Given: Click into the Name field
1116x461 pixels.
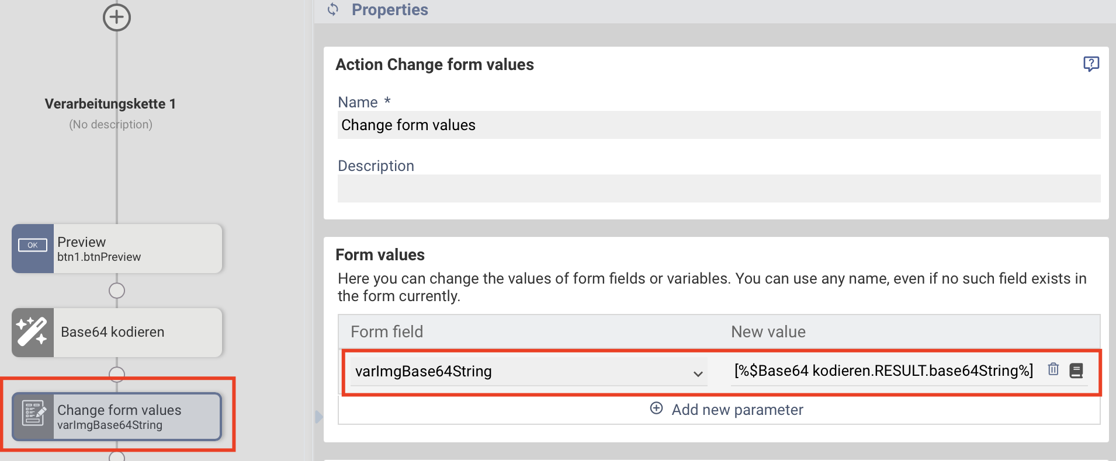Looking at the screenshot, I should click(x=719, y=125).
